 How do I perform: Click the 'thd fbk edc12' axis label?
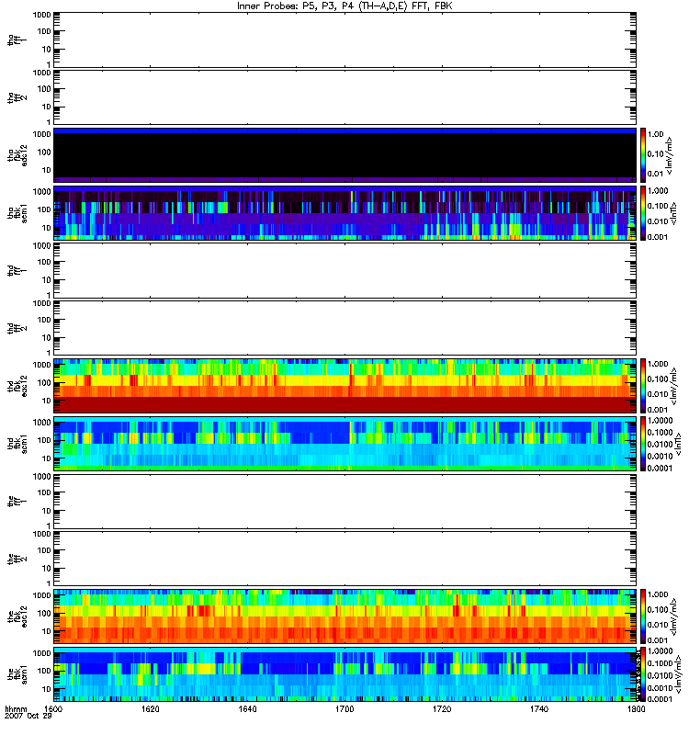[x=17, y=385]
